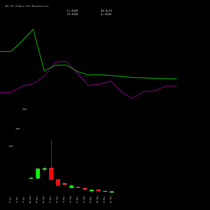Click the '17 Apr' date label

pos(24,200)
